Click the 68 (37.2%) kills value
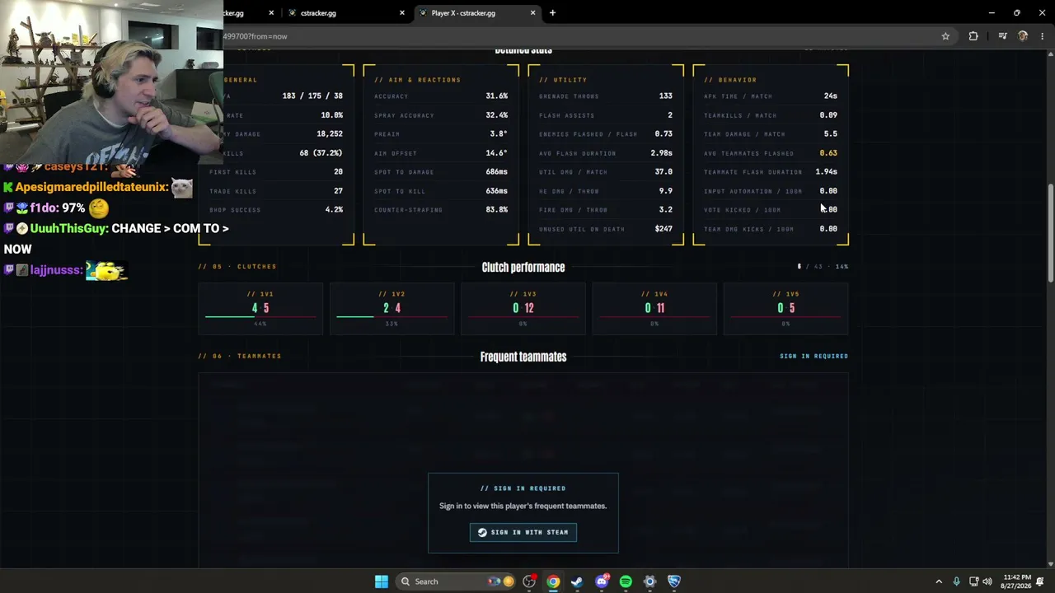The height and width of the screenshot is (593, 1055). click(x=321, y=153)
